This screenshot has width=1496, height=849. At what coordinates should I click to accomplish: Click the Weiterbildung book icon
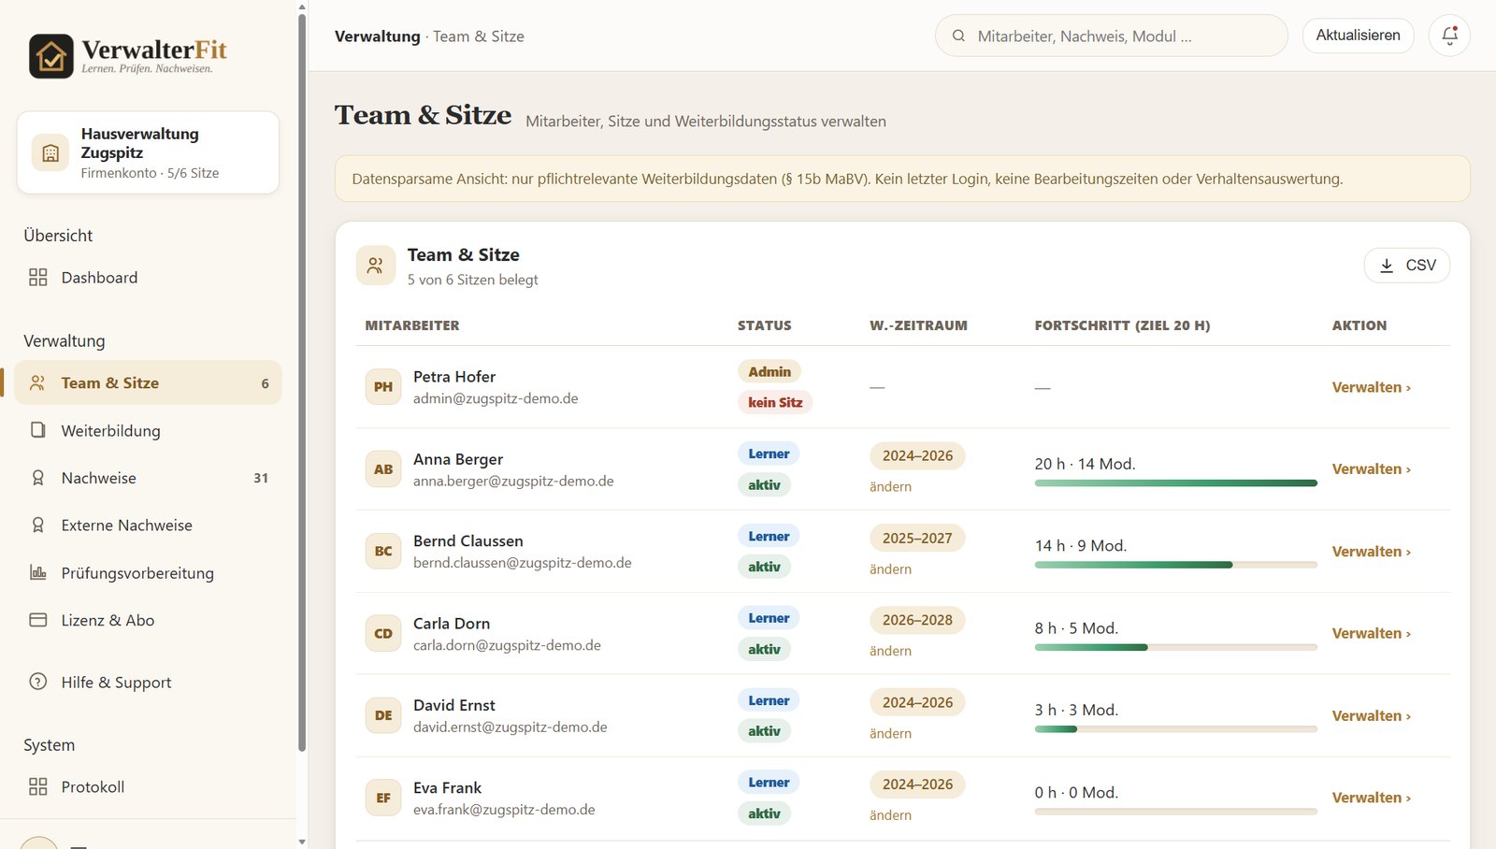(38, 430)
